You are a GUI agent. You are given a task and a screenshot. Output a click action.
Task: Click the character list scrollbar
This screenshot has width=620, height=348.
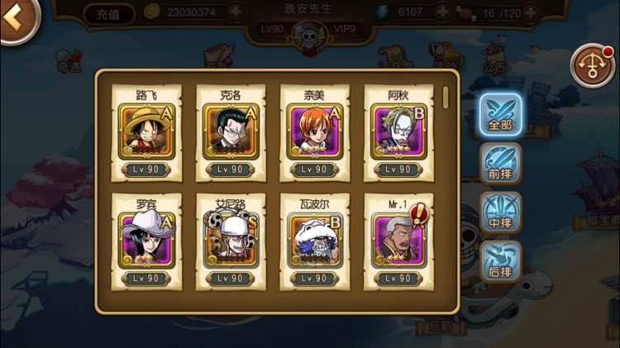(x=446, y=98)
